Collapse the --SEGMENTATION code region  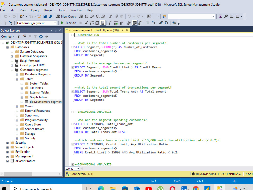[x=73, y=35]
